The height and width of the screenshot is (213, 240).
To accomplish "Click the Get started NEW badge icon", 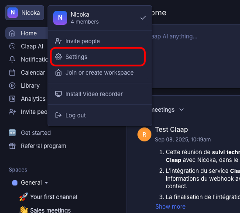I will [12, 133].
